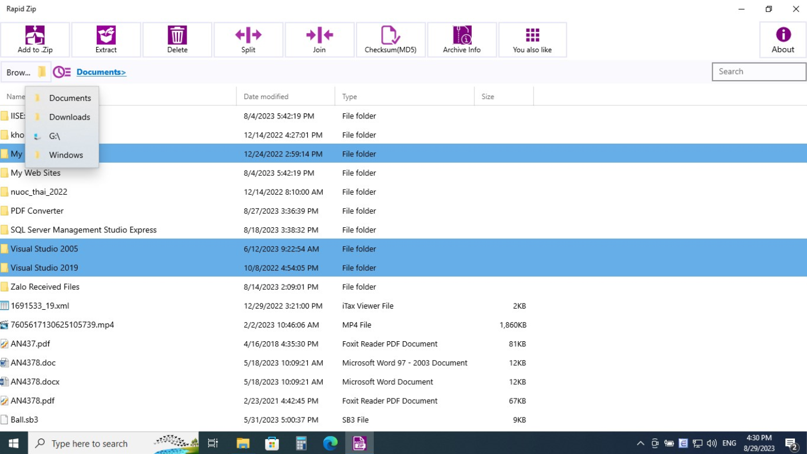Sort files by Date modified column
807x454 pixels.
[266, 97]
